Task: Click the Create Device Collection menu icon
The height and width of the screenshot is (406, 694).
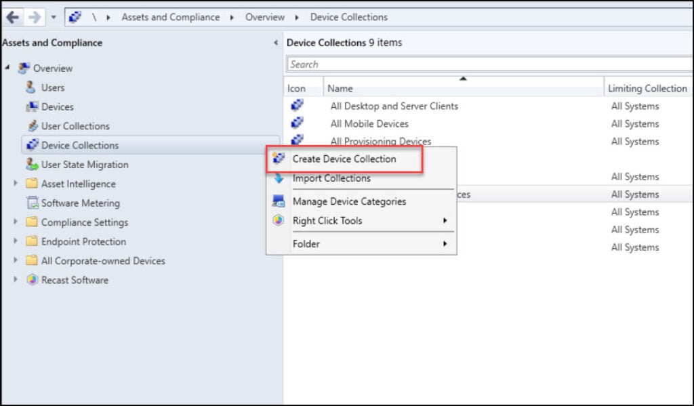Action: (278, 158)
